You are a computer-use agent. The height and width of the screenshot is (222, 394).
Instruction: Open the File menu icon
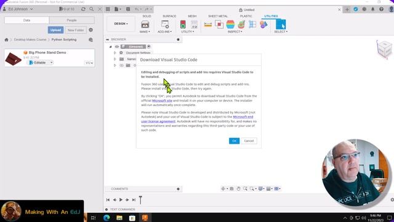[118, 9]
